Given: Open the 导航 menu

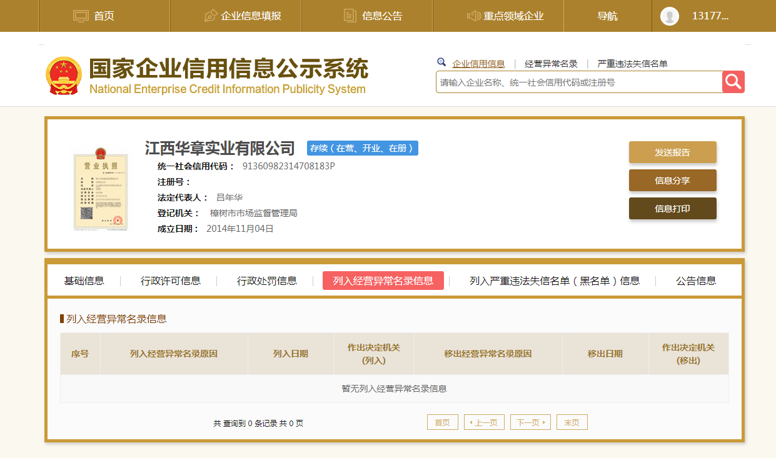Looking at the screenshot, I should coord(607,16).
